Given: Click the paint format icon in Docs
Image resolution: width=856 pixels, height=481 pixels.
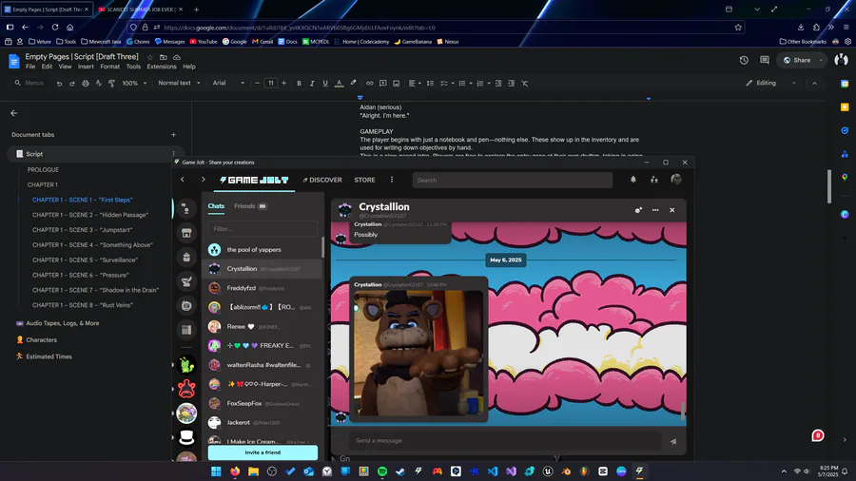Looking at the screenshot, I should click(x=111, y=84).
